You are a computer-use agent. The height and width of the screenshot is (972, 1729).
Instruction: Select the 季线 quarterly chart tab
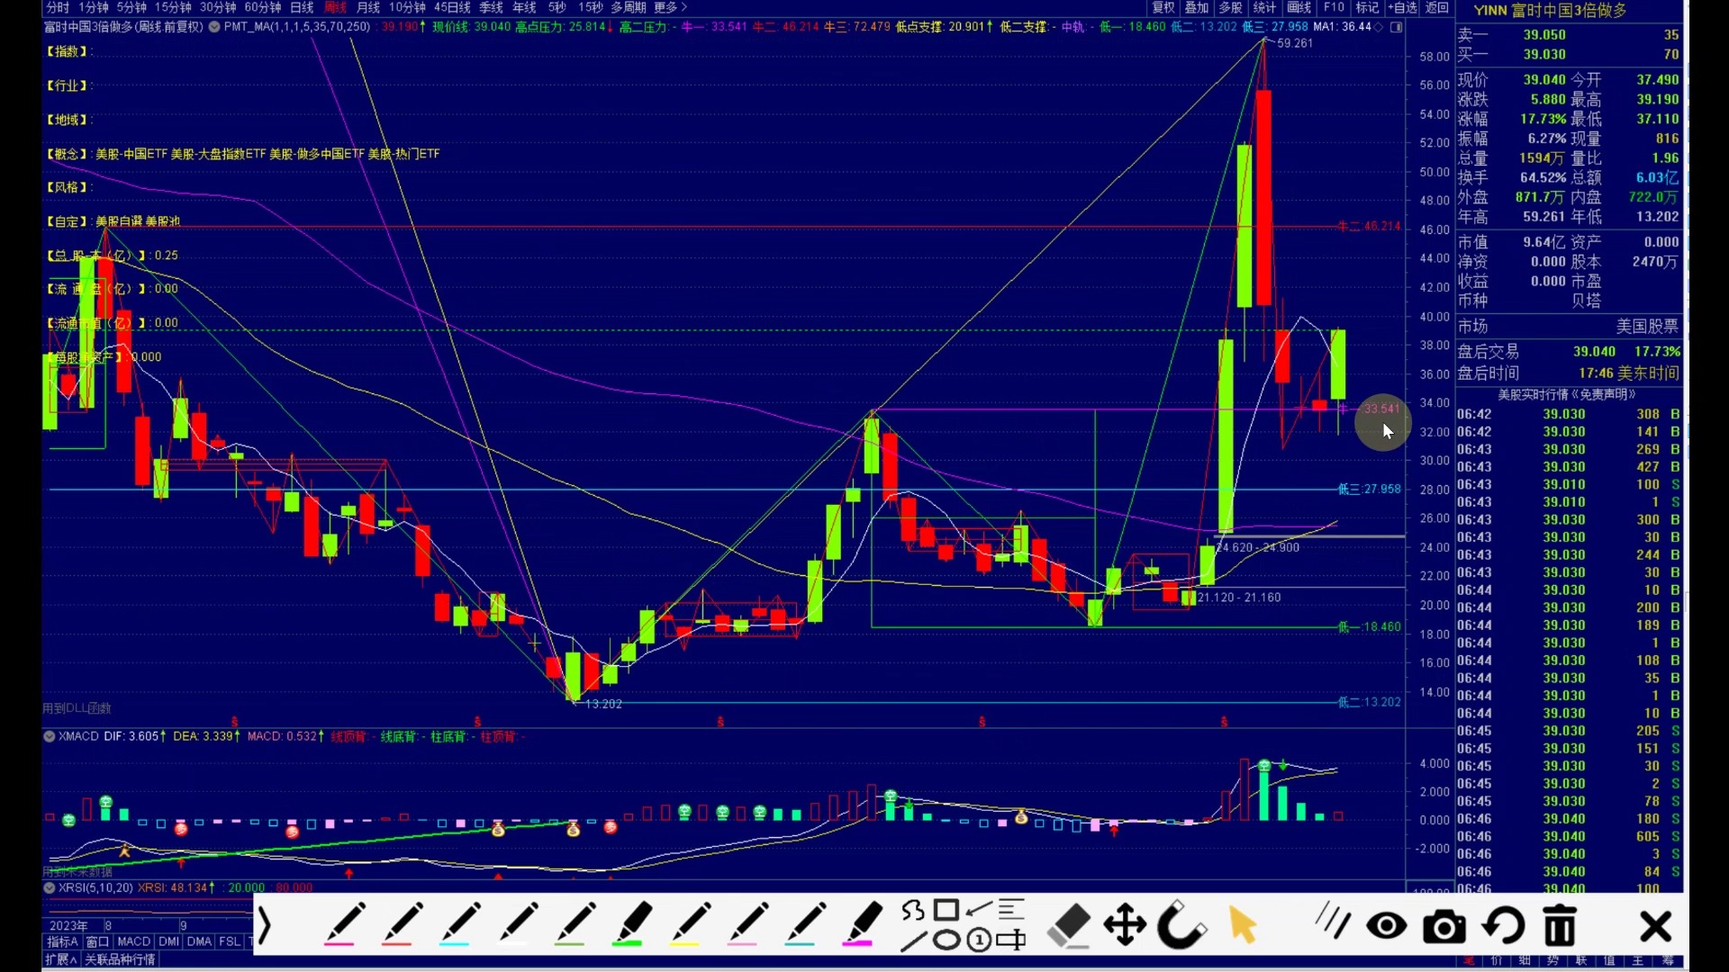(x=492, y=7)
